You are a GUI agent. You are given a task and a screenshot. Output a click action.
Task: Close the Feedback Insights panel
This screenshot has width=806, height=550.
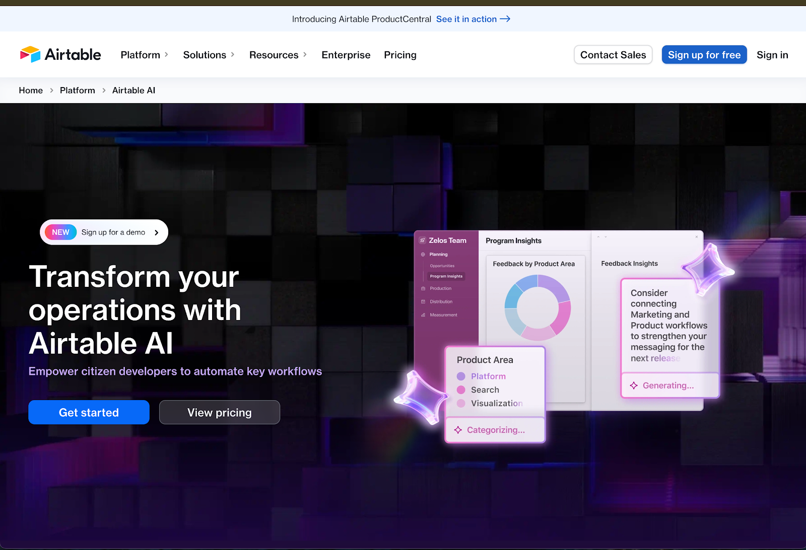697,237
